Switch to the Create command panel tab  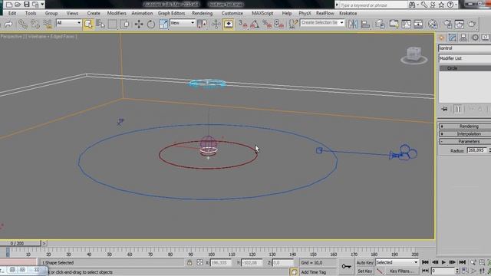(442, 38)
